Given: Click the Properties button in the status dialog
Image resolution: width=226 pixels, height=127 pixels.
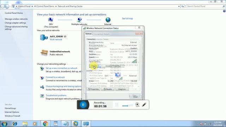Looking at the screenshot, I should (x=93, y=89).
